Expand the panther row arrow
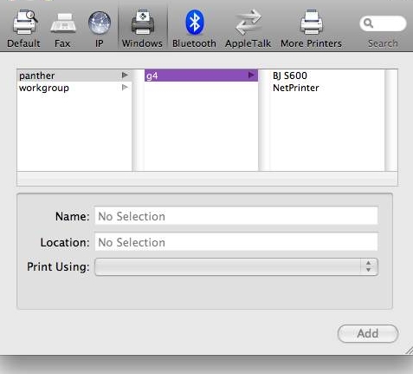The image size is (413, 374). click(x=125, y=75)
